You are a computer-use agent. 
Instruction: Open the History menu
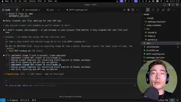(25, 1)
